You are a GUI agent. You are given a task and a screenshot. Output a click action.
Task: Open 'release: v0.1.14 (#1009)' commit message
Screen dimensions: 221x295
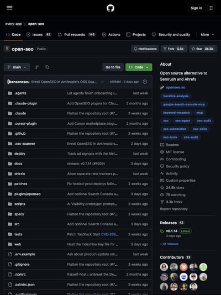pos(86,164)
